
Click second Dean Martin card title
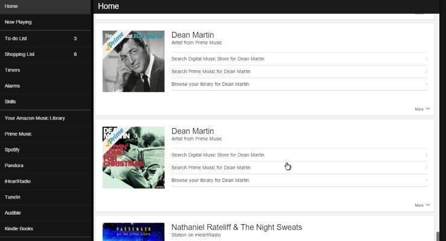coord(193,131)
